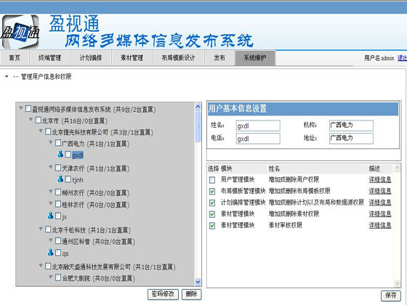The image size is (407, 305).
Task: Collapse the 管理用户信息和权限 section arrow
Action: [x=7, y=76]
